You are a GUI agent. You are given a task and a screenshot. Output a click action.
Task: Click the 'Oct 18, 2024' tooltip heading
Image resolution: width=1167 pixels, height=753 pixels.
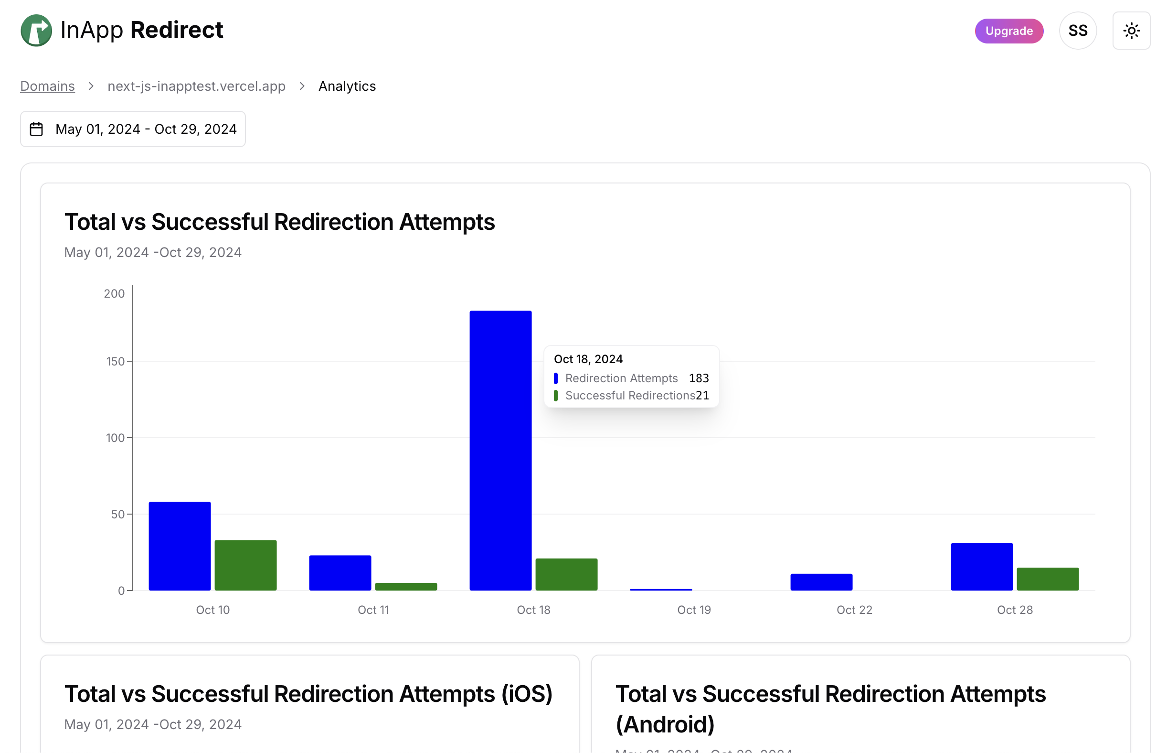588,359
